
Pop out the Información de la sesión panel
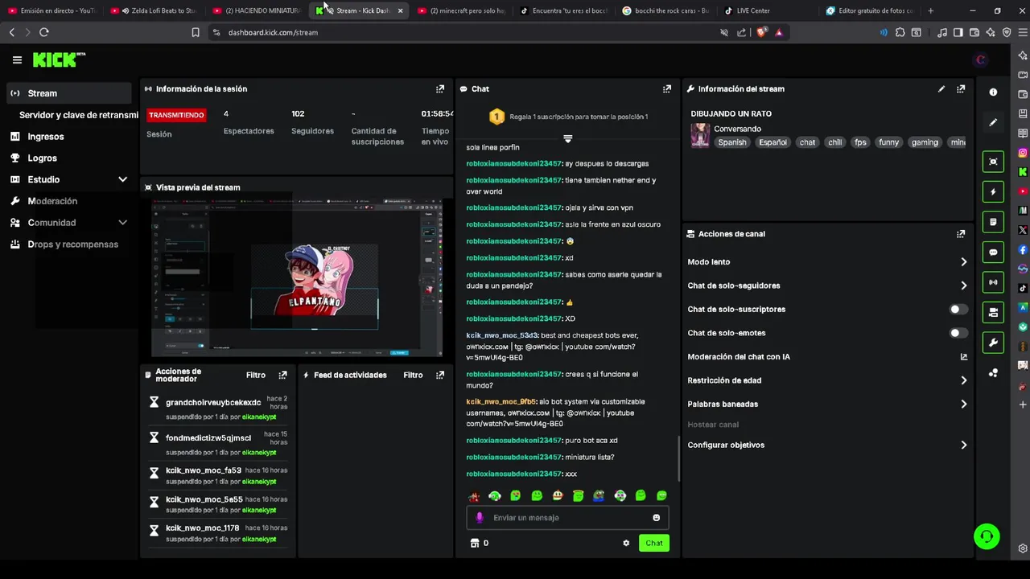[440, 88]
